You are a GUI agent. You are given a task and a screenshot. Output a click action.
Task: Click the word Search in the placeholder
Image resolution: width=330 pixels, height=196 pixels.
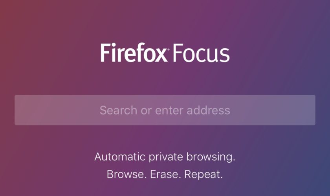tap(118, 110)
